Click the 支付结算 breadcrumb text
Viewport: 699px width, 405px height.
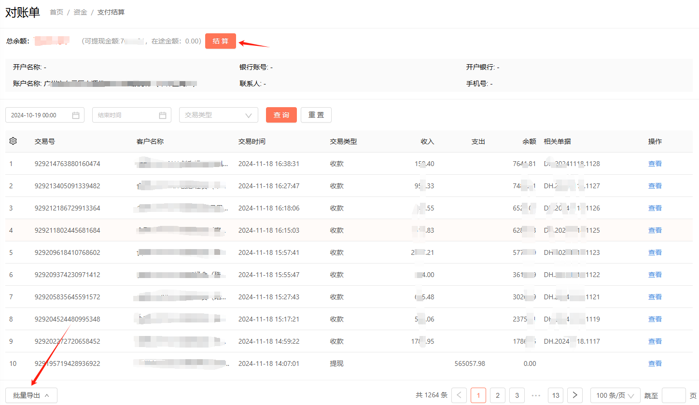[x=111, y=12]
